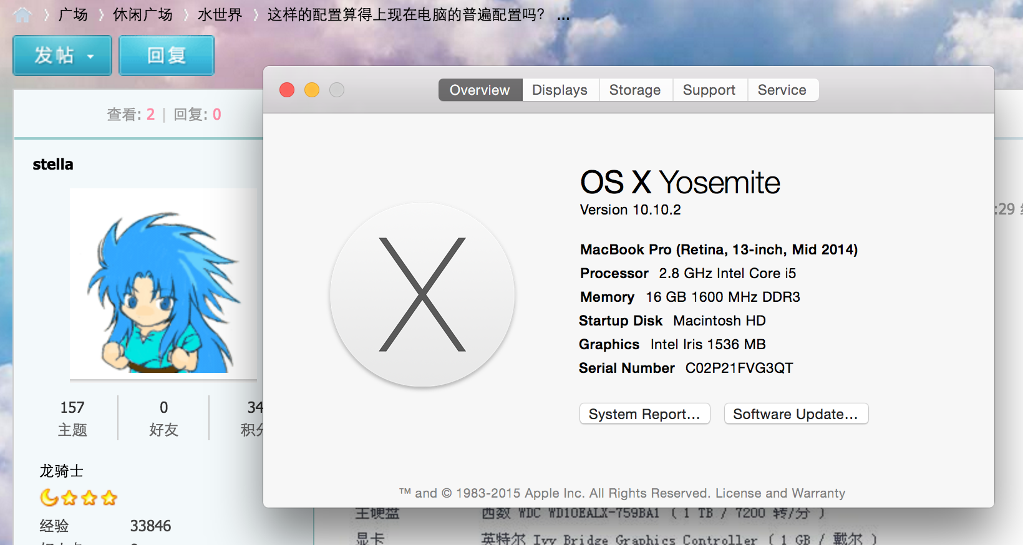Click the 龙骑士 user rank
This screenshot has height=545, width=1023.
[61, 471]
